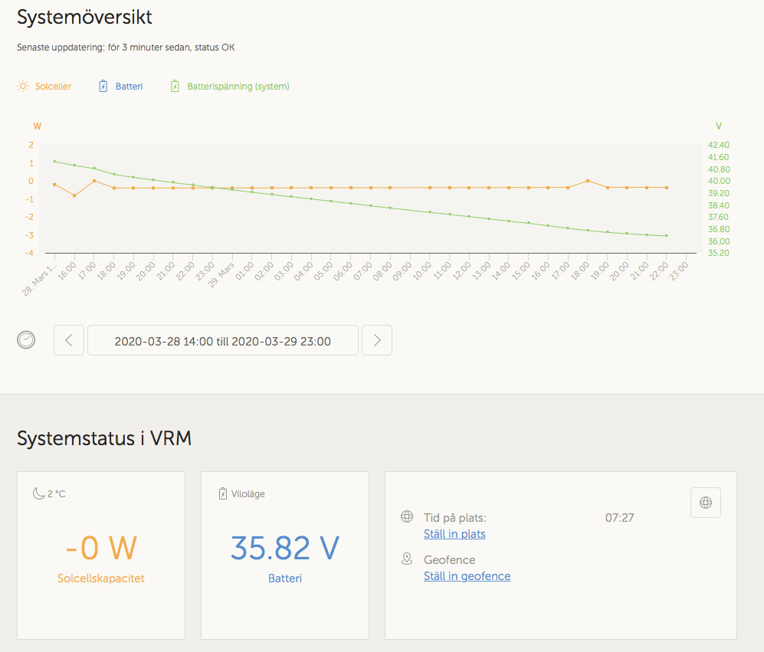Go to next time period
The width and height of the screenshot is (764, 652).
click(x=377, y=340)
